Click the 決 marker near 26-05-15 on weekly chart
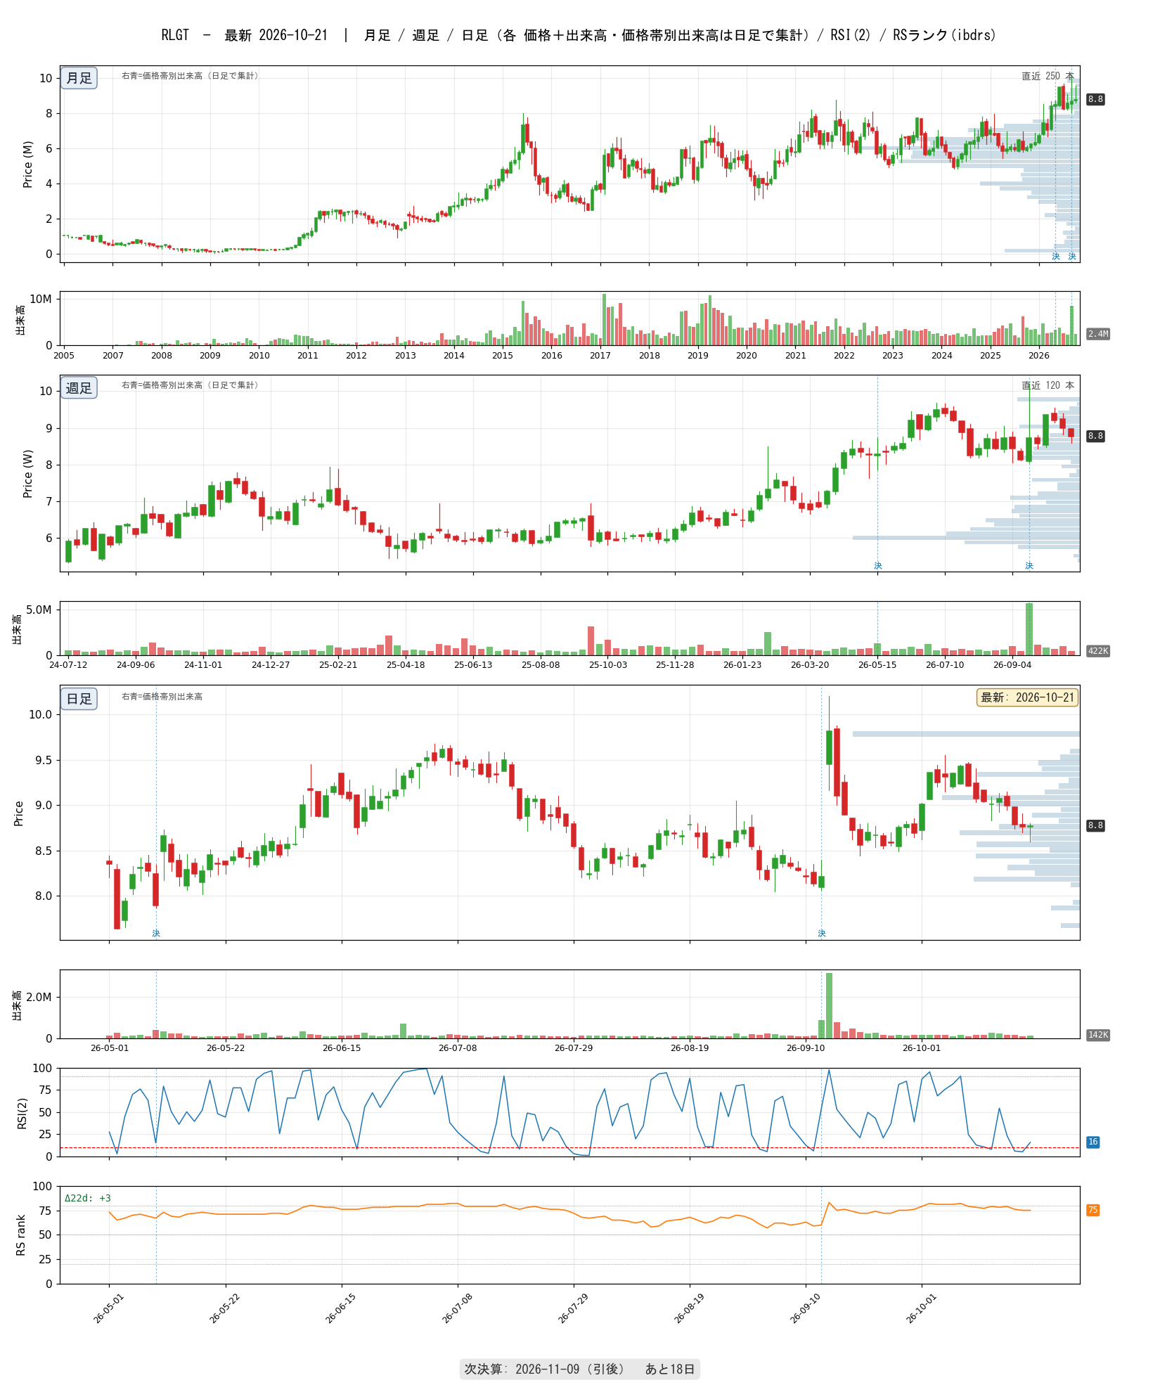Screen dimensions: 1160x1392 (877, 566)
